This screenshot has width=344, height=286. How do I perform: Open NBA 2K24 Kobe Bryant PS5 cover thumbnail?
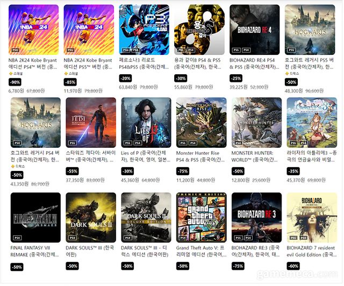[x=89, y=30]
